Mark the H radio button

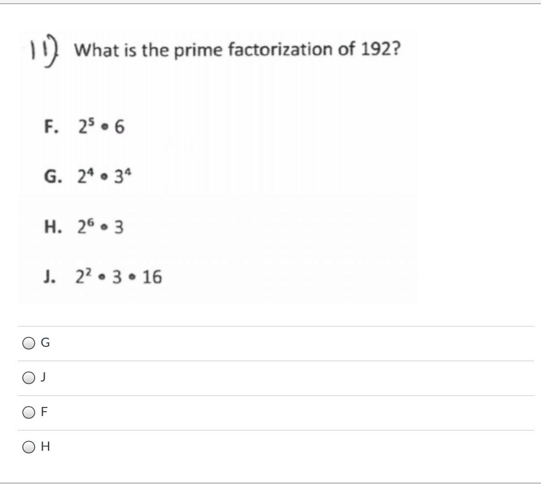tap(29, 447)
